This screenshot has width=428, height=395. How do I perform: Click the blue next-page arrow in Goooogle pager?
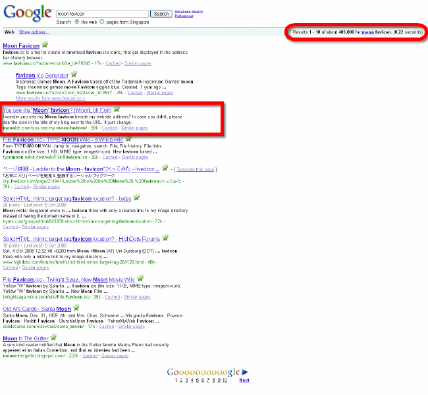245,372
